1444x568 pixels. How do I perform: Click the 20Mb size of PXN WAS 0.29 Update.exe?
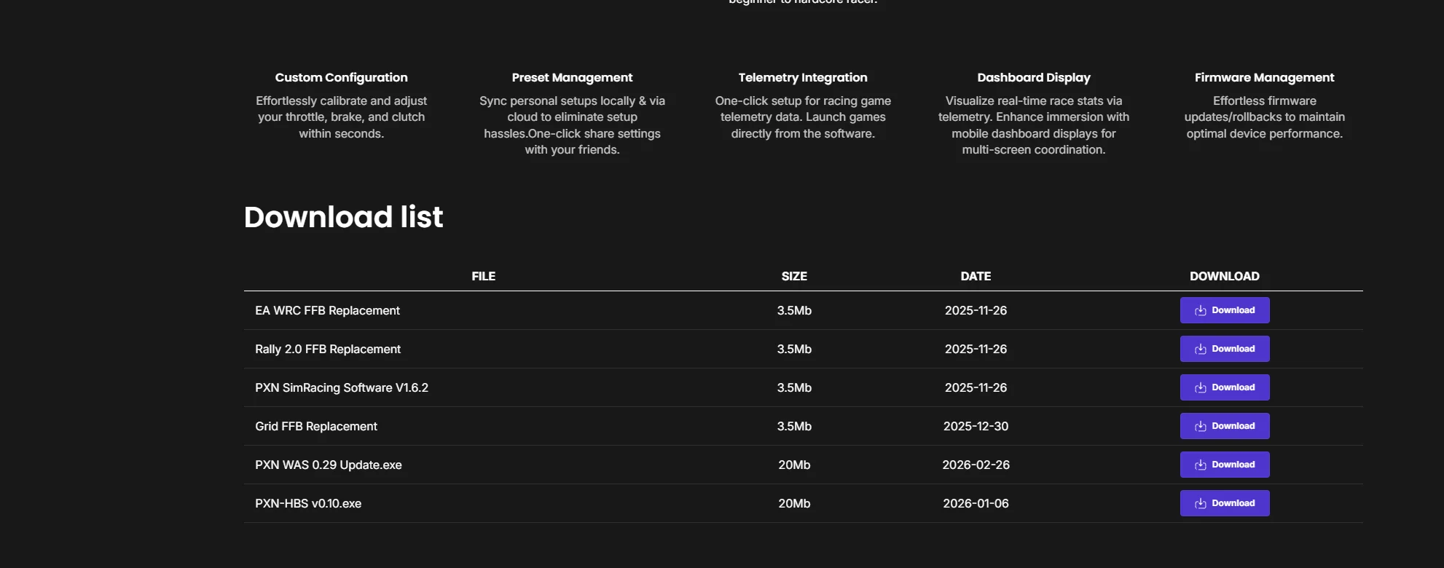pyautogui.click(x=794, y=465)
